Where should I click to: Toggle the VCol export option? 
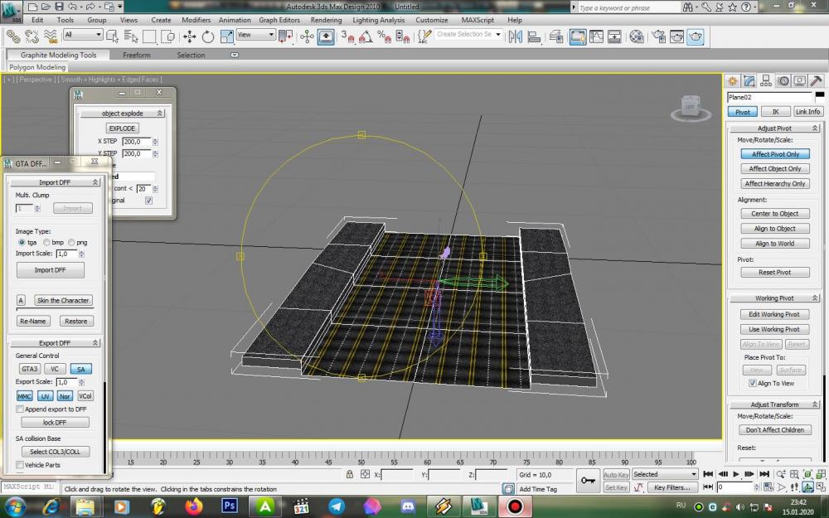[x=85, y=396]
